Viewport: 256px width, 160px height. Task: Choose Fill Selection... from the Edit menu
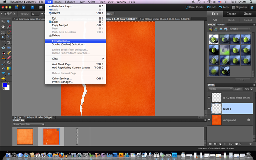tap(76, 41)
